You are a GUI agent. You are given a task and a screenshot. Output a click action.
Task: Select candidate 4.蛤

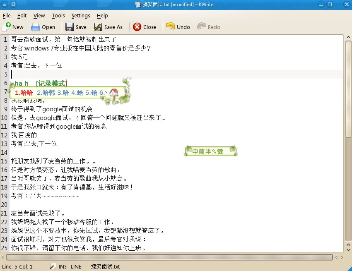(77, 93)
